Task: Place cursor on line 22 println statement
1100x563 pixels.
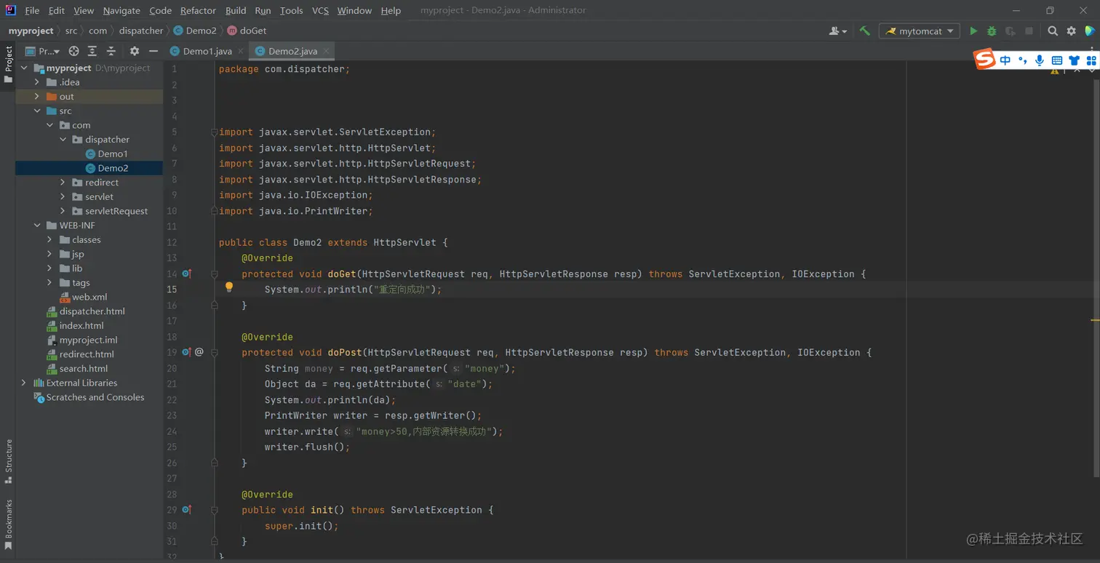Action: (x=330, y=400)
